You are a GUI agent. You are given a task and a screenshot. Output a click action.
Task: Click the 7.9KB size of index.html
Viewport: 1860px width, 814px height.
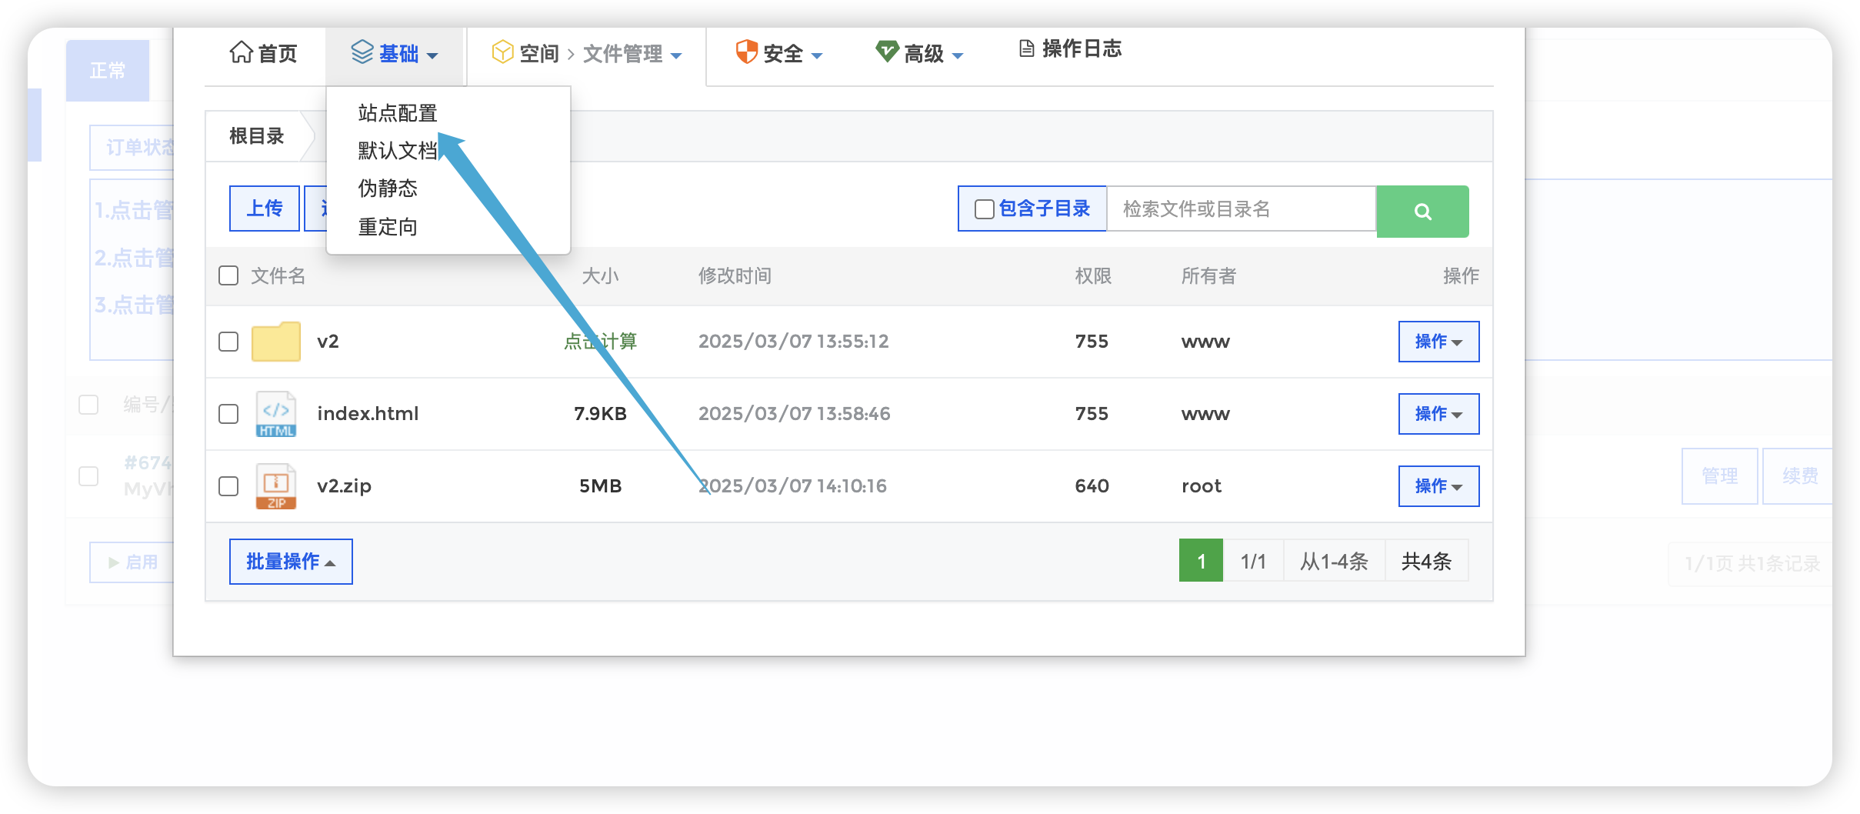pyautogui.click(x=600, y=414)
